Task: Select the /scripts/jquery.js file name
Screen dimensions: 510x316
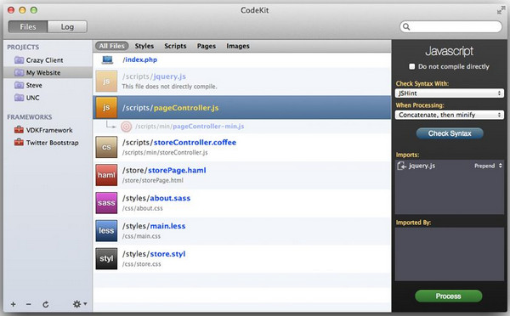Action: [154, 76]
